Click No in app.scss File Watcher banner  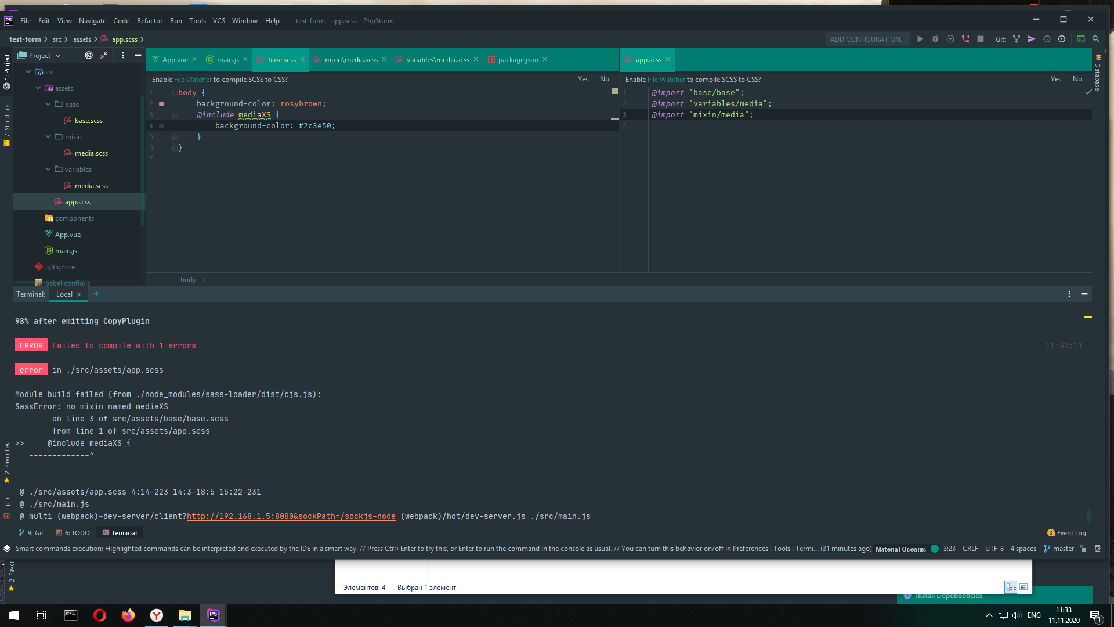tap(1077, 79)
